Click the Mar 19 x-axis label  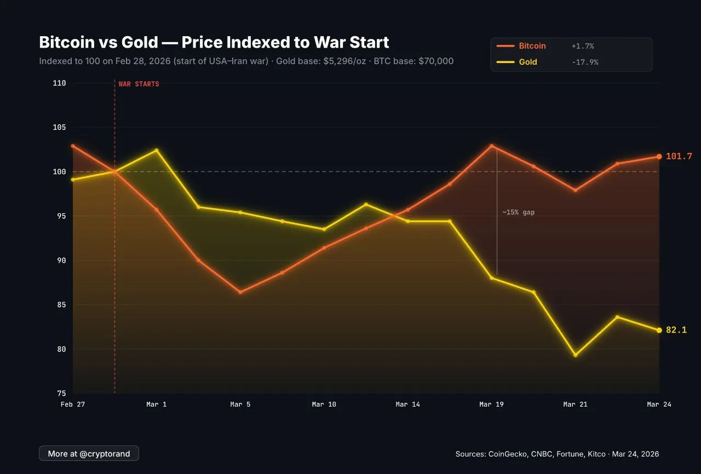point(491,404)
